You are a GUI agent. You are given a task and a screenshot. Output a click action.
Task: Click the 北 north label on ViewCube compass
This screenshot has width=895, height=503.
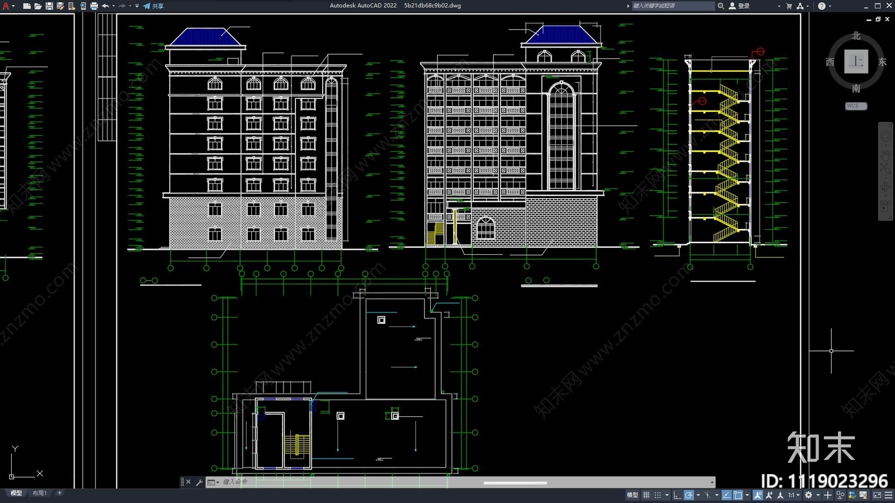856,36
